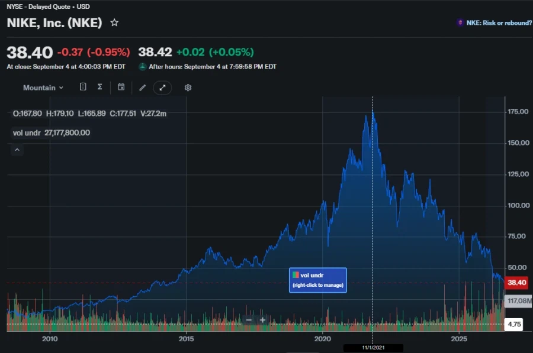Screen dimensions: 533x353
Task: Add NIKE to watchlist with star icon
Action: [114, 22]
